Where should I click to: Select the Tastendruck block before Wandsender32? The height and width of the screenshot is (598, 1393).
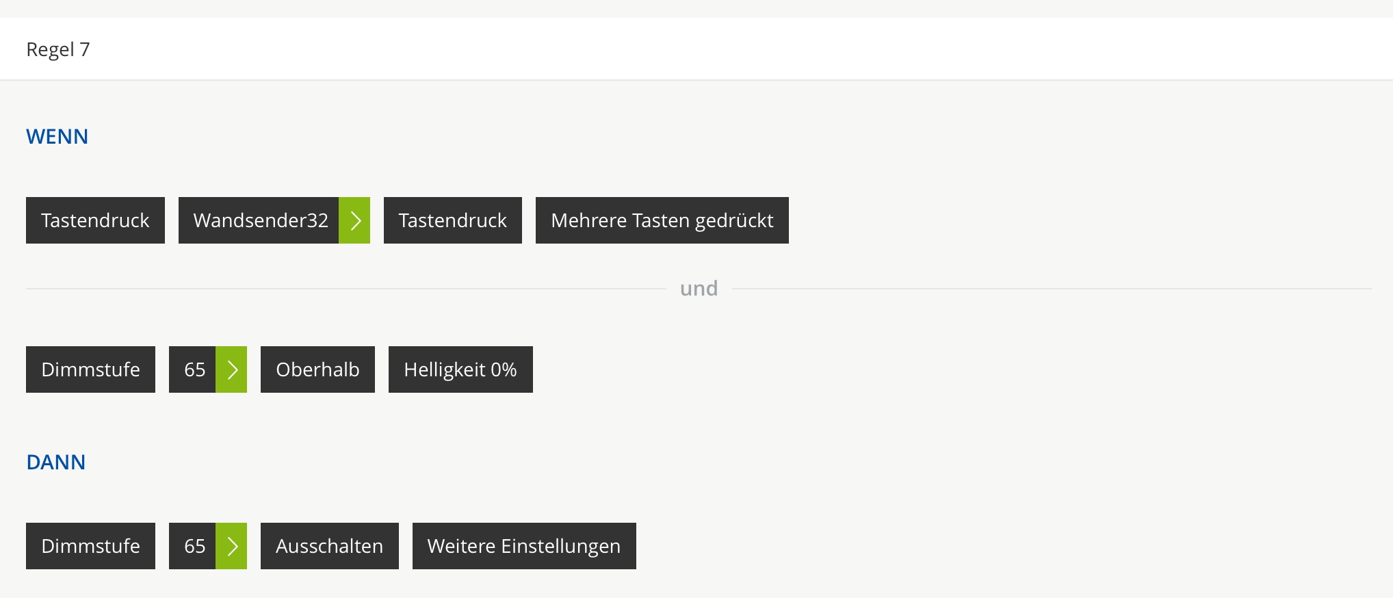click(x=95, y=220)
